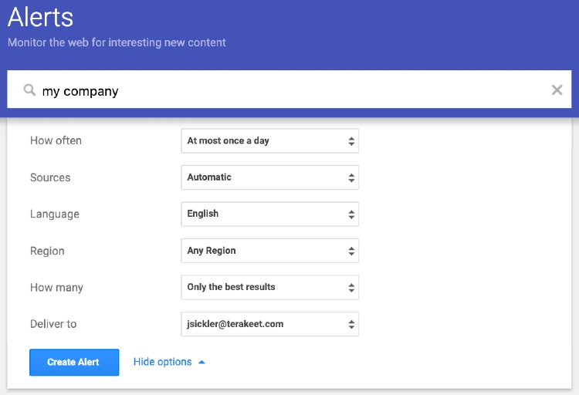Click the Language label
Image resolution: width=579 pixels, height=395 pixels.
click(x=55, y=214)
